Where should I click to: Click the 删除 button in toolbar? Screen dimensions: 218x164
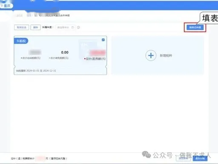click(x=35, y=27)
